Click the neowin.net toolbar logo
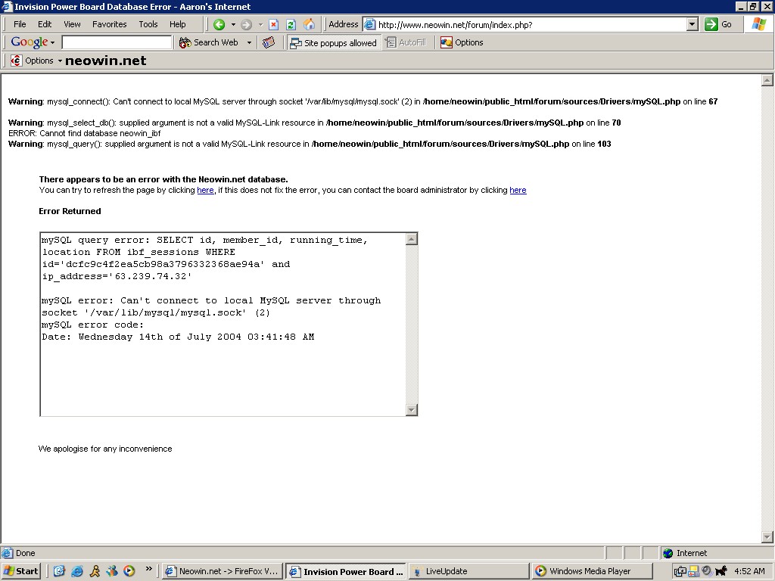 (106, 61)
